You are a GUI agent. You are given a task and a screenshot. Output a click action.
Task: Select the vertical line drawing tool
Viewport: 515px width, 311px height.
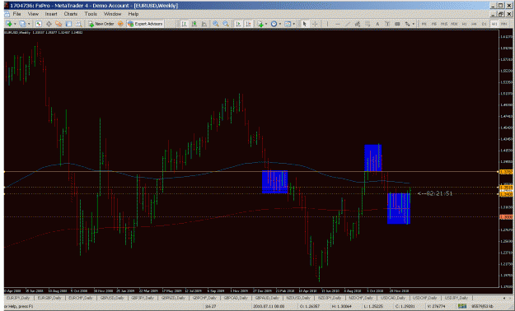coord(327,24)
